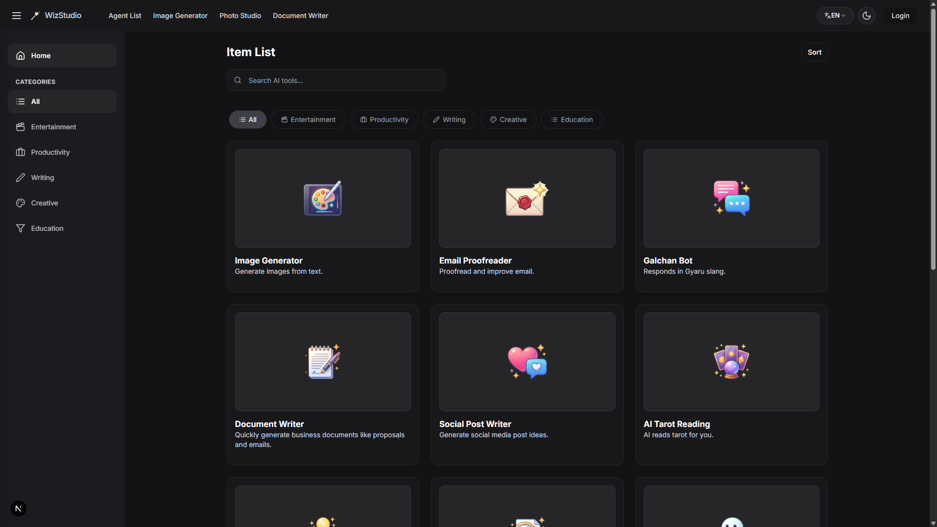The image size is (937, 527).
Task: Select the Entertainment filter chip
Action: tap(308, 120)
